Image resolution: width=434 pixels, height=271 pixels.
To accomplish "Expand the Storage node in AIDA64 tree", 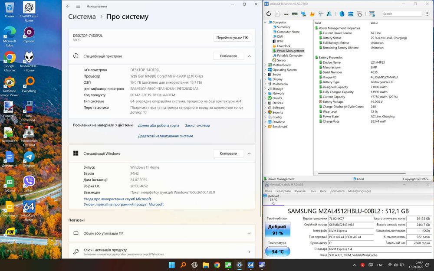I will click(265, 89).
